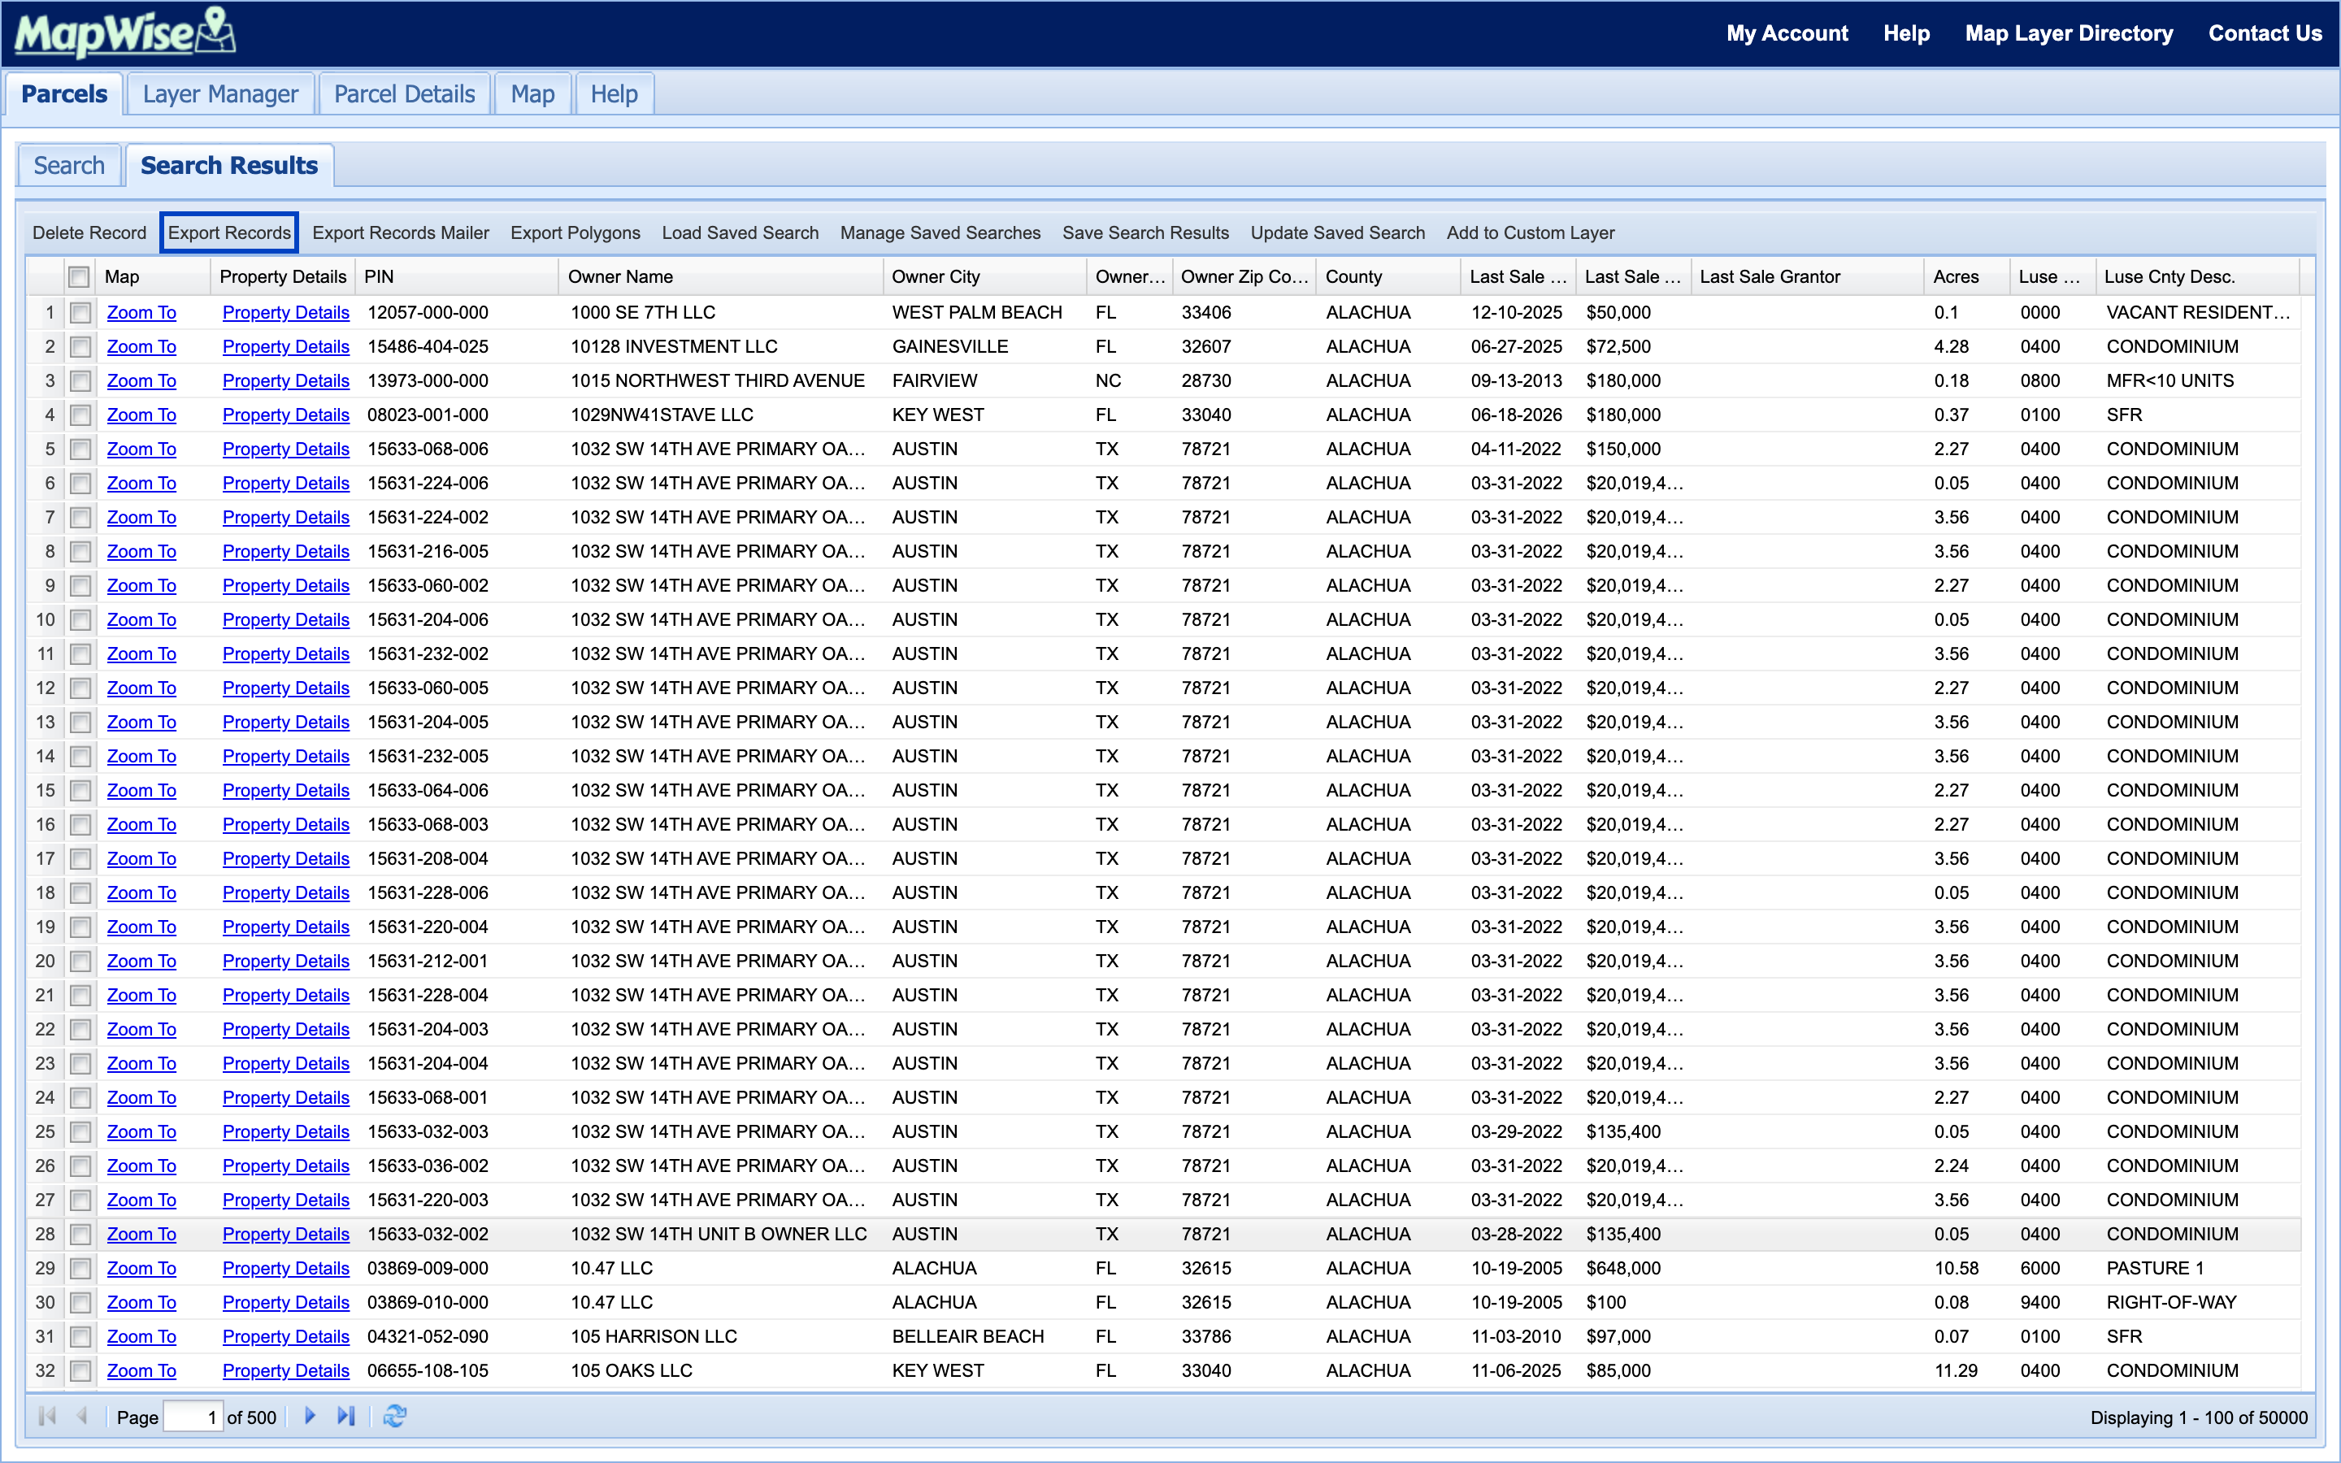2341x1463 pixels.
Task: Click Zoom To for PIN 03869-009-000
Action: tap(141, 1269)
